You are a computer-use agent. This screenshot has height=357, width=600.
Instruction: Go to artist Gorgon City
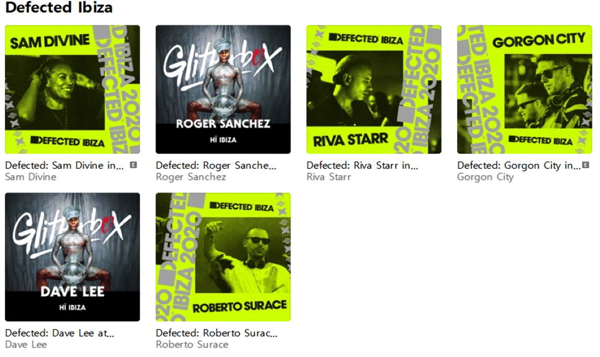click(485, 177)
